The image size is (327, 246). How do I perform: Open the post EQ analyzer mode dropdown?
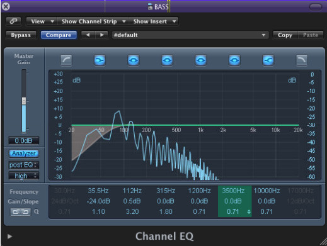point(24,165)
